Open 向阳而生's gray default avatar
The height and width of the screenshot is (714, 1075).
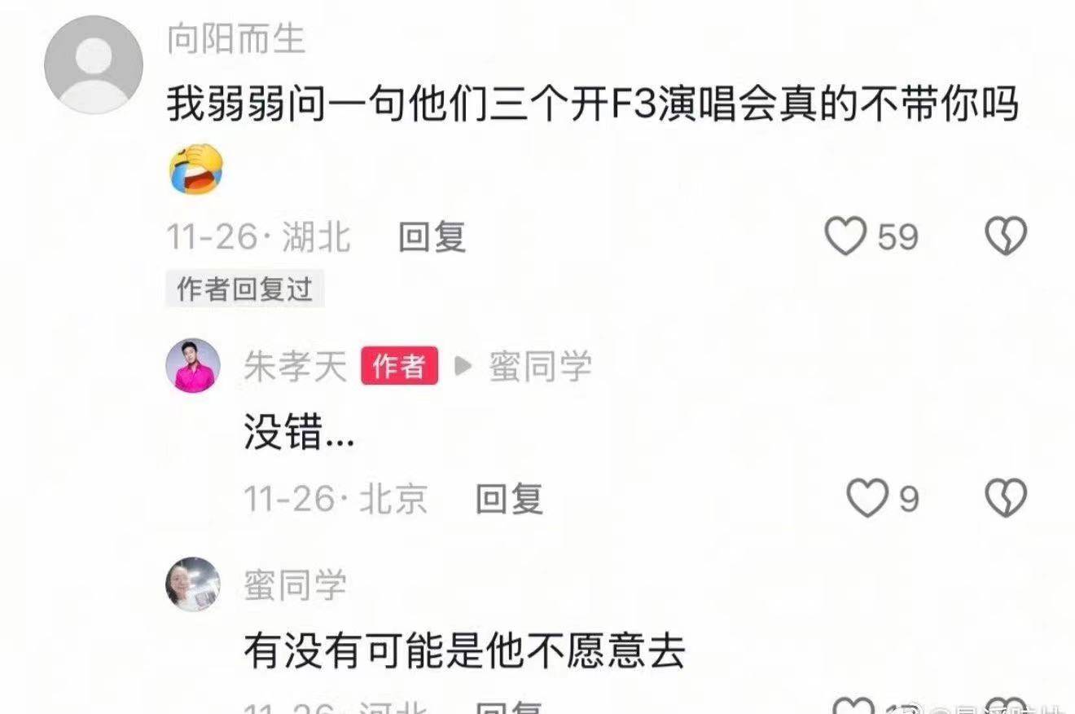click(x=93, y=64)
